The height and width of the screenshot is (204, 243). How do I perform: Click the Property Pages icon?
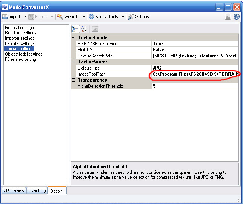coord(95,29)
